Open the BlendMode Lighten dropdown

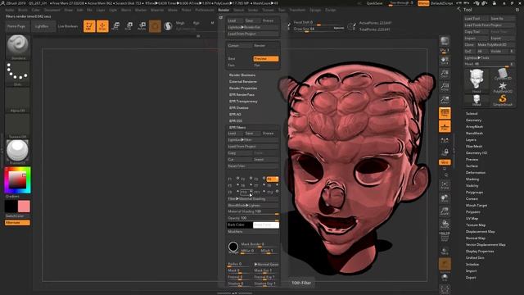pyautogui.click(x=253, y=206)
